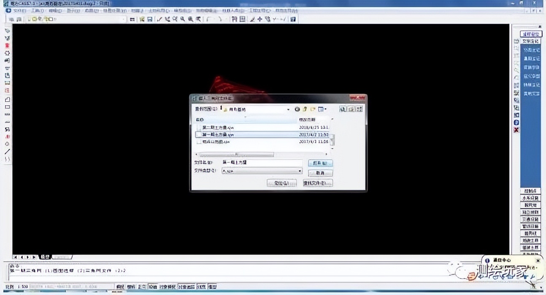
Task: Select 变换字体 in the blue panel list
Action: point(531,67)
